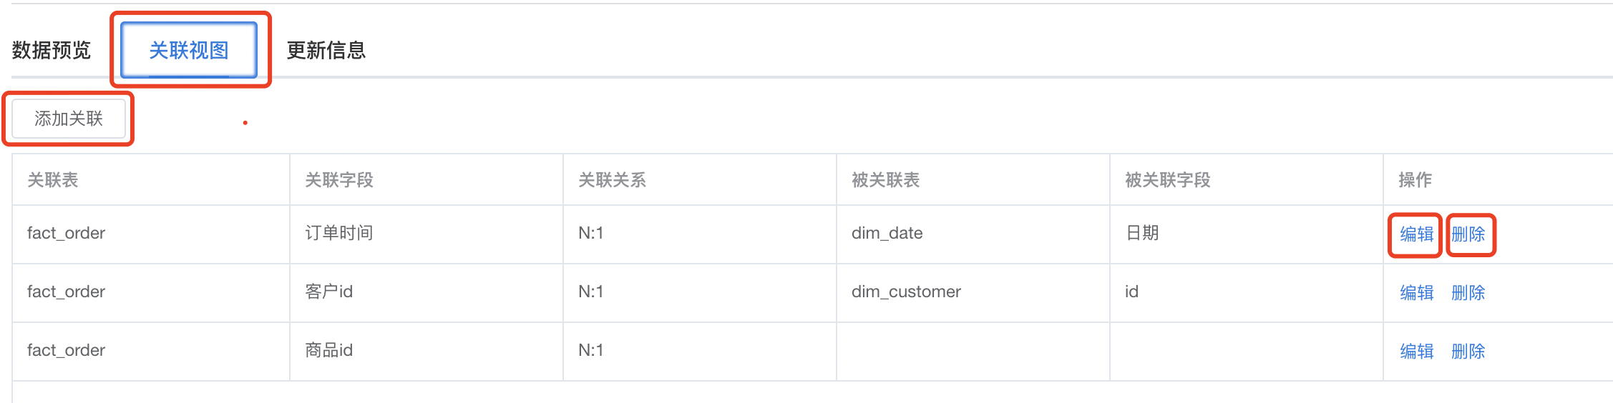Select the dim_date table cell
Image resolution: width=1613 pixels, height=403 pixels.
[973, 234]
